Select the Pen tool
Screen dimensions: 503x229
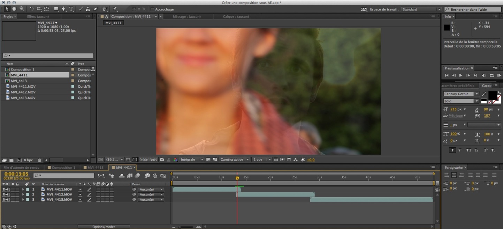[x=63, y=9]
